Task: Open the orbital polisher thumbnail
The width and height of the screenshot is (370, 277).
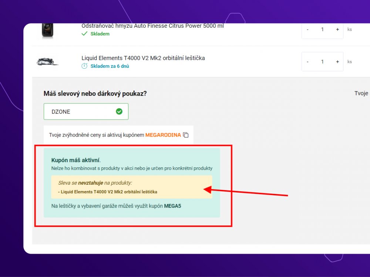Action: click(x=47, y=62)
